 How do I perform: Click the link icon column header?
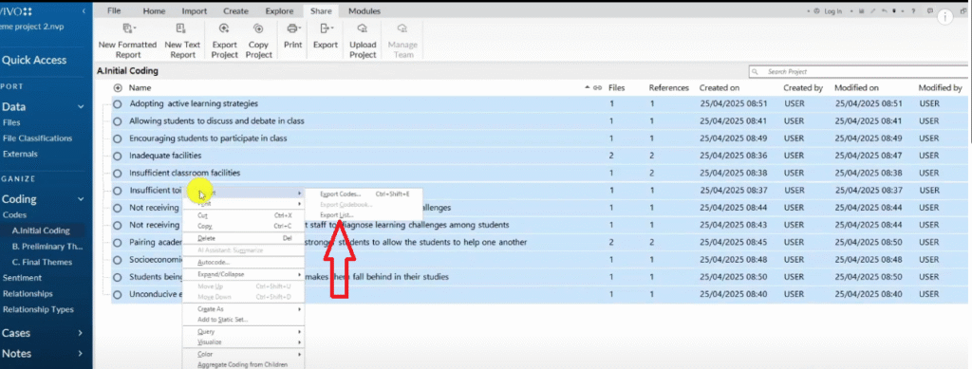click(x=598, y=88)
